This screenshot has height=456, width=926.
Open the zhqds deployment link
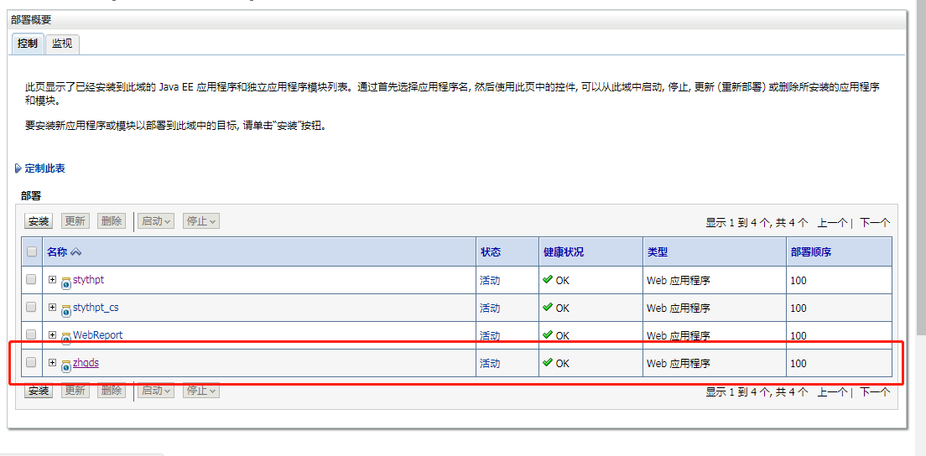(x=86, y=363)
